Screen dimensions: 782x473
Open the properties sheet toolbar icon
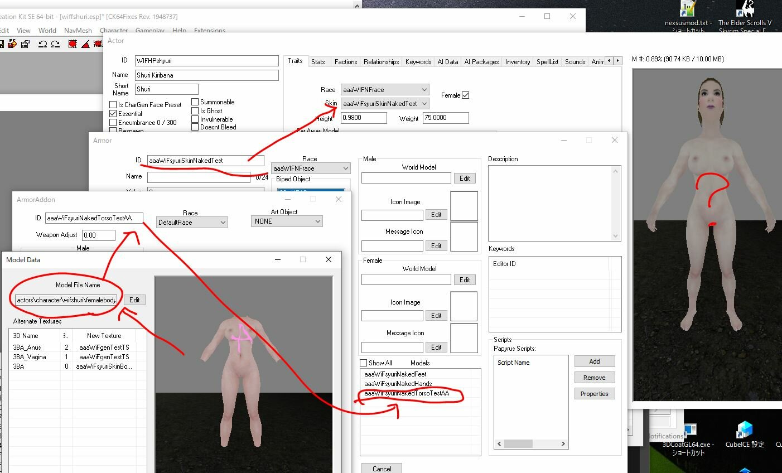pos(25,44)
